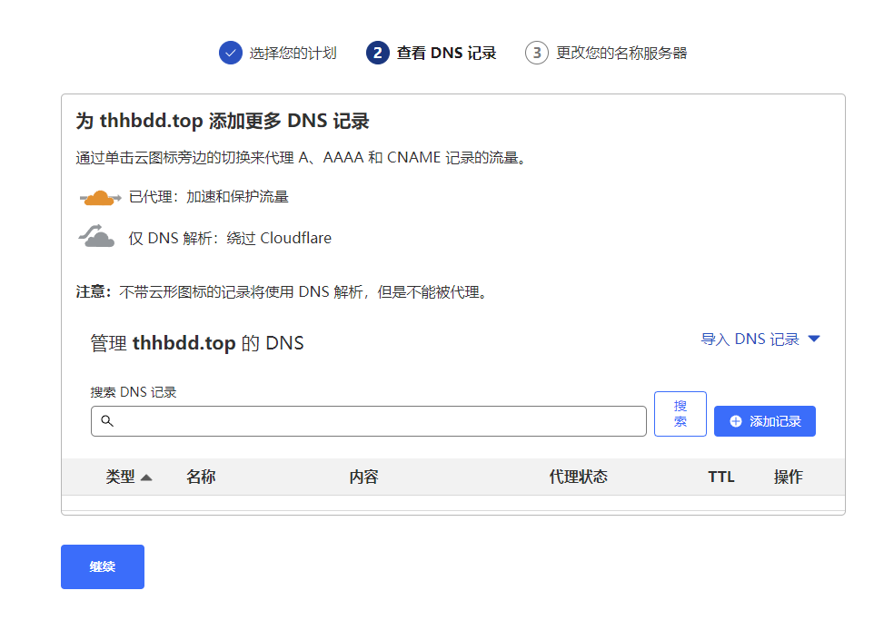
Task: Go back to the 选择您的计划 step
Action: click(x=293, y=54)
